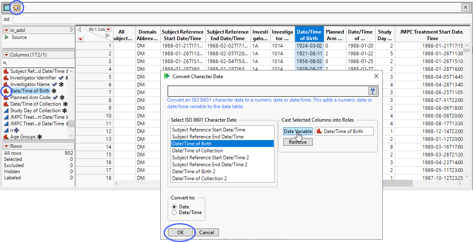Click the help question mark icon

point(373,91)
